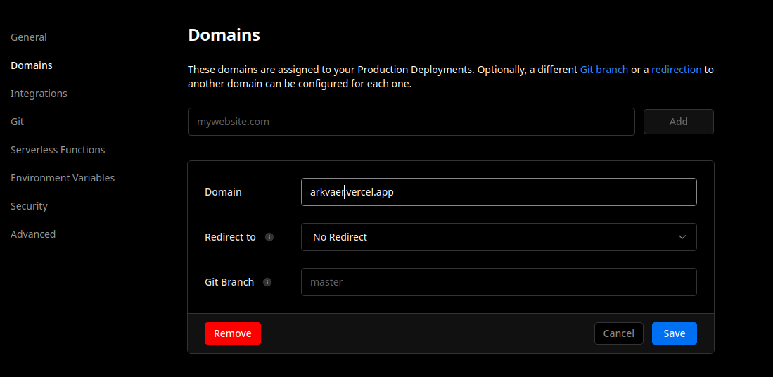Open the Security settings section
Screen dimensions: 773x377
[x=29, y=206]
